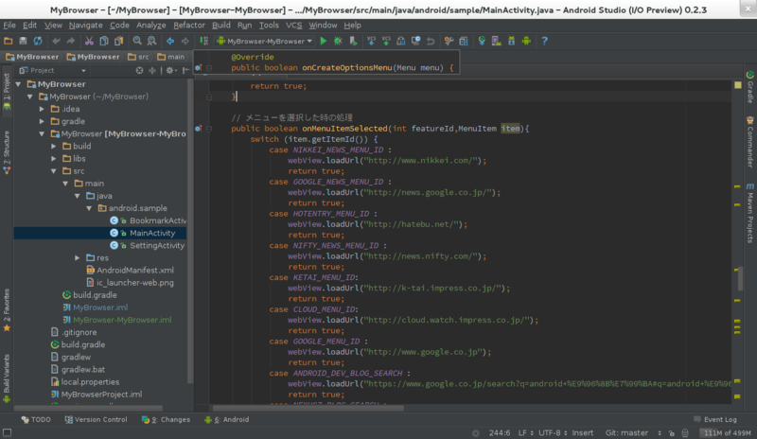Select AndroidManifest.xml in project tree

tap(130, 271)
